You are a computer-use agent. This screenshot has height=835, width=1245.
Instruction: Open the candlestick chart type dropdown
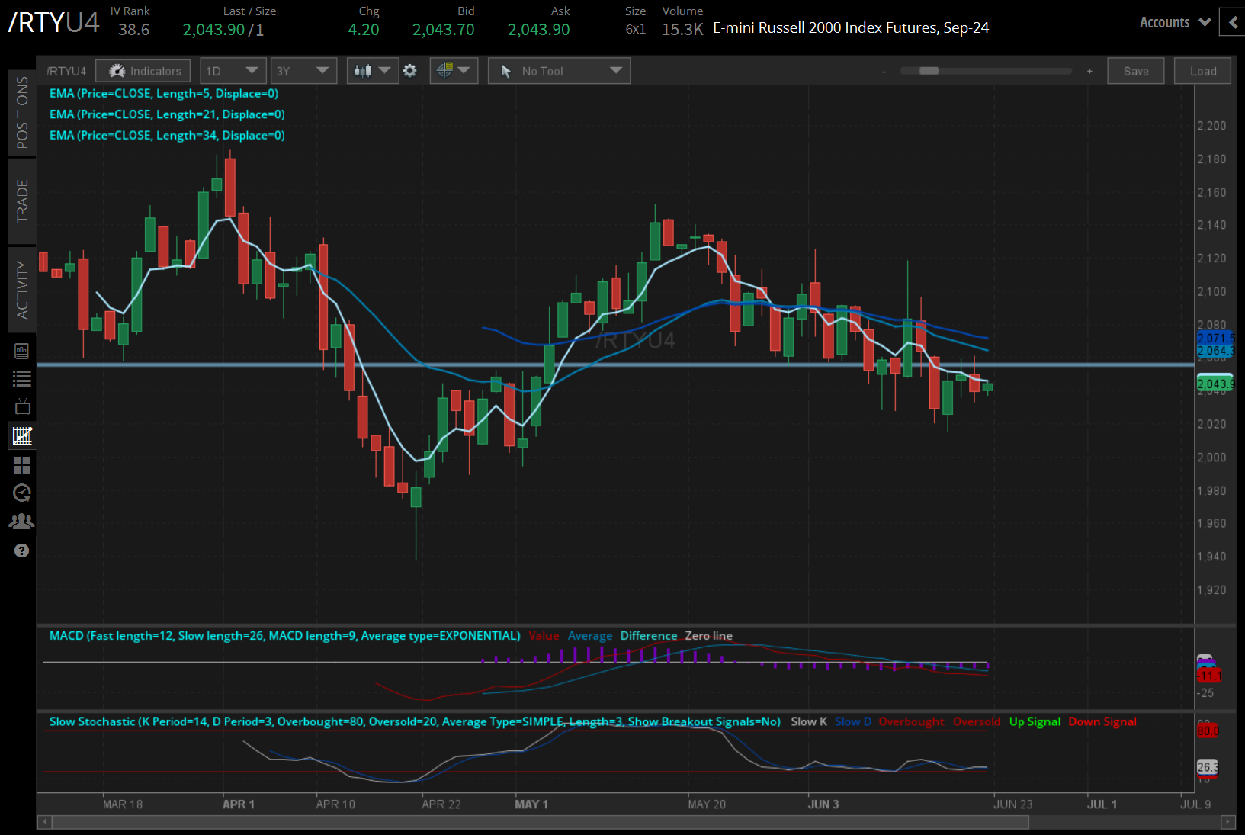[x=371, y=71]
